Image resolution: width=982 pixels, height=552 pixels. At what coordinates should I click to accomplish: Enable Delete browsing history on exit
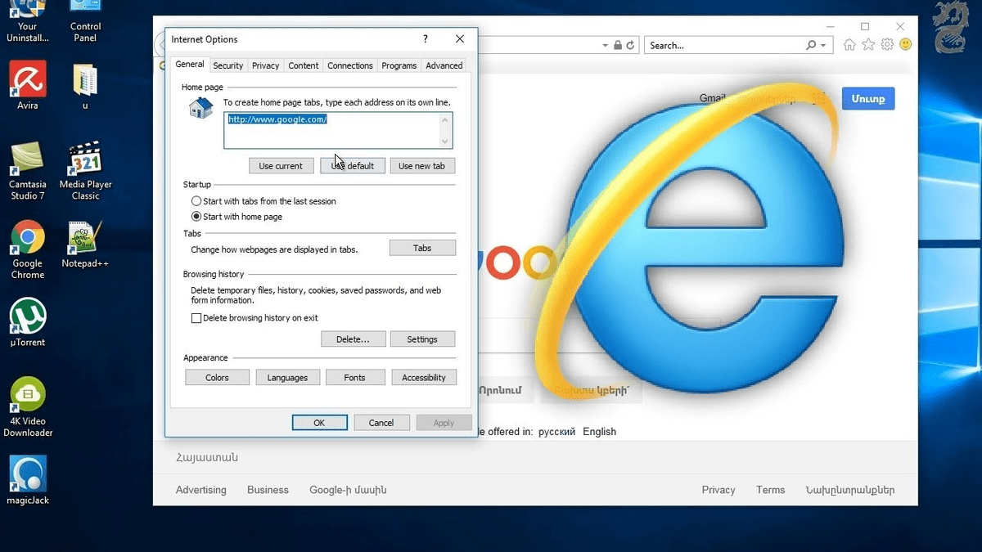click(196, 317)
